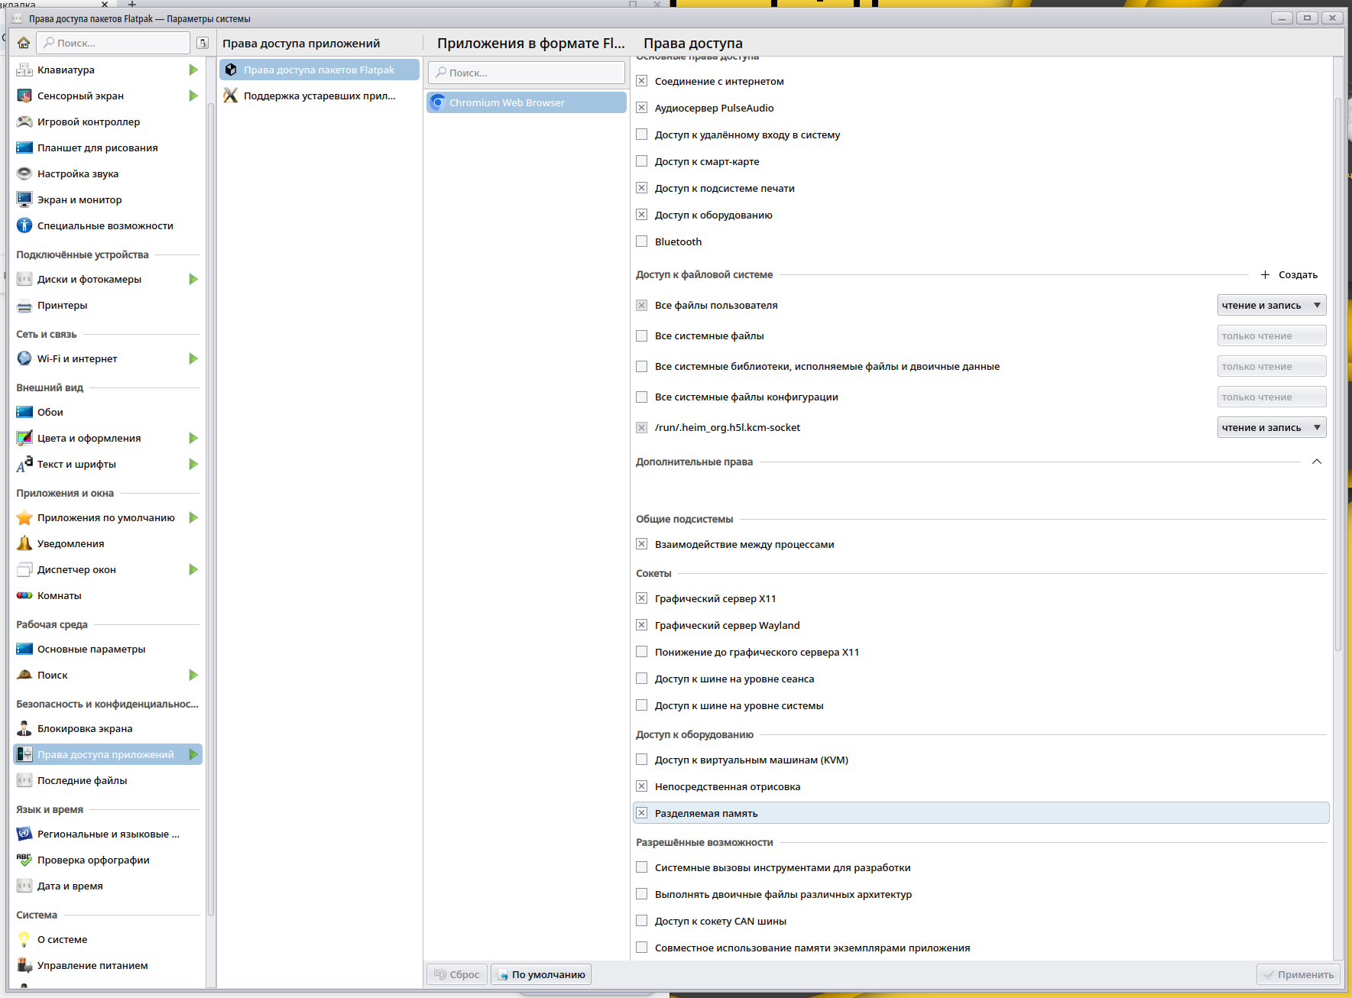Click the Сброс button
Viewport: 1352px width, 998px height.
coord(457,974)
